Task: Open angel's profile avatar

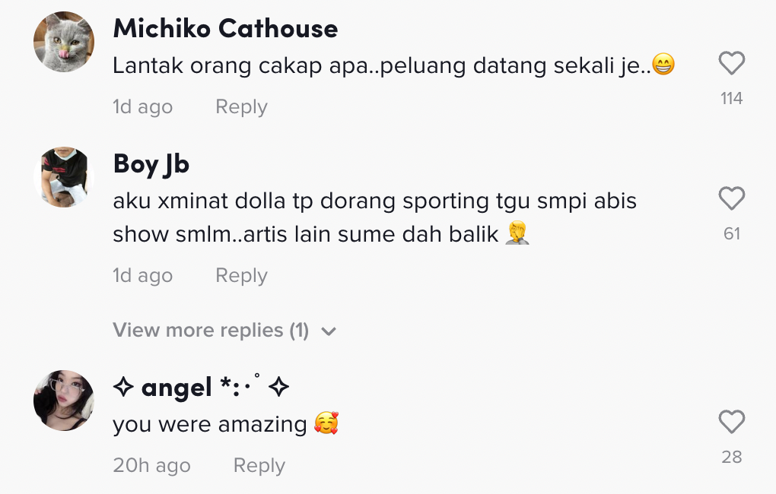Action: (x=64, y=401)
